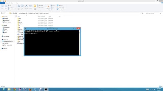Open the Command Prompt window system menu icon
163x91 pixels.
point(25,29)
